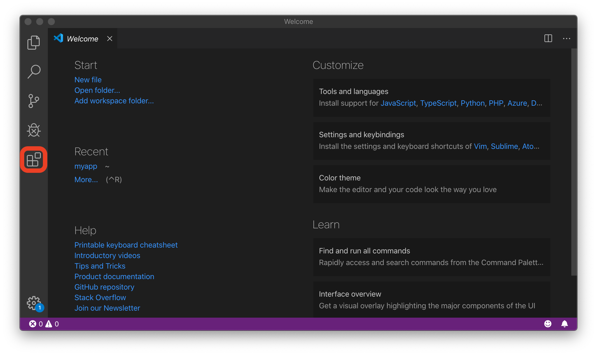Select the Welcome tab
This screenshot has height=355, width=597.
pos(82,39)
